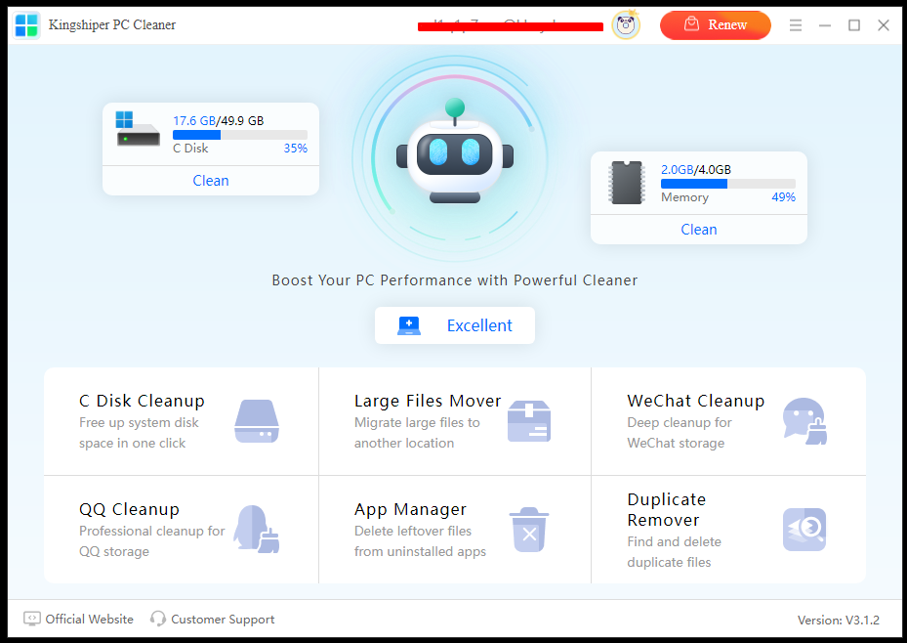Image resolution: width=907 pixels, height=643 pixels.
Task: Click 'Migrate large files to' description text
Action: tap(417, 422)
